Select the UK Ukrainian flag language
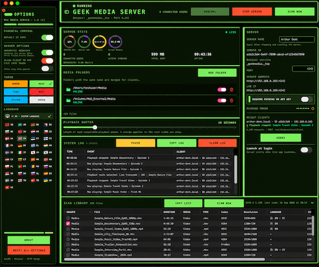The image size is (319, 267). [48, 180]
